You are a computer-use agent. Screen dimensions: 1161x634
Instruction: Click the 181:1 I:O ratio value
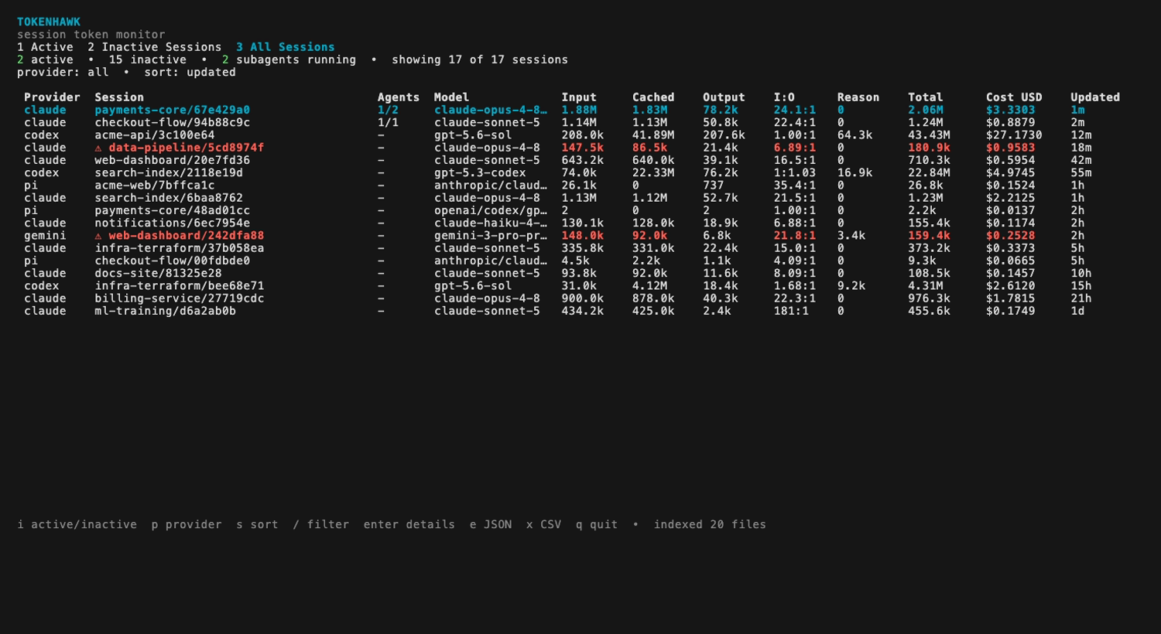(791, 311)
